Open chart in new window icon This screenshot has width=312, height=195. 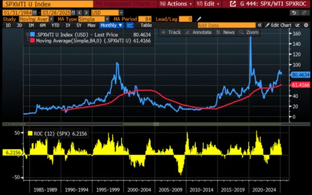click(x=233, y=4)
